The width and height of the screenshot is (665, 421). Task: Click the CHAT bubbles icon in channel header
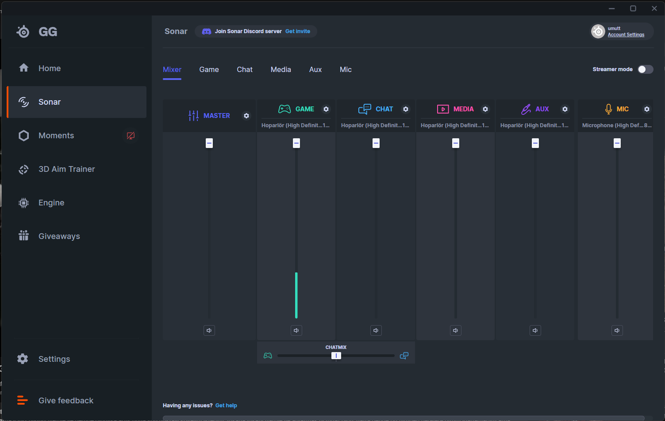point(365,109)
